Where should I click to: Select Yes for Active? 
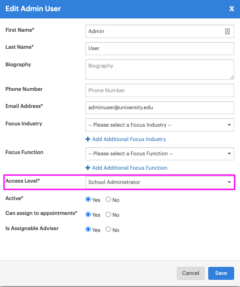tap(88, 199)
